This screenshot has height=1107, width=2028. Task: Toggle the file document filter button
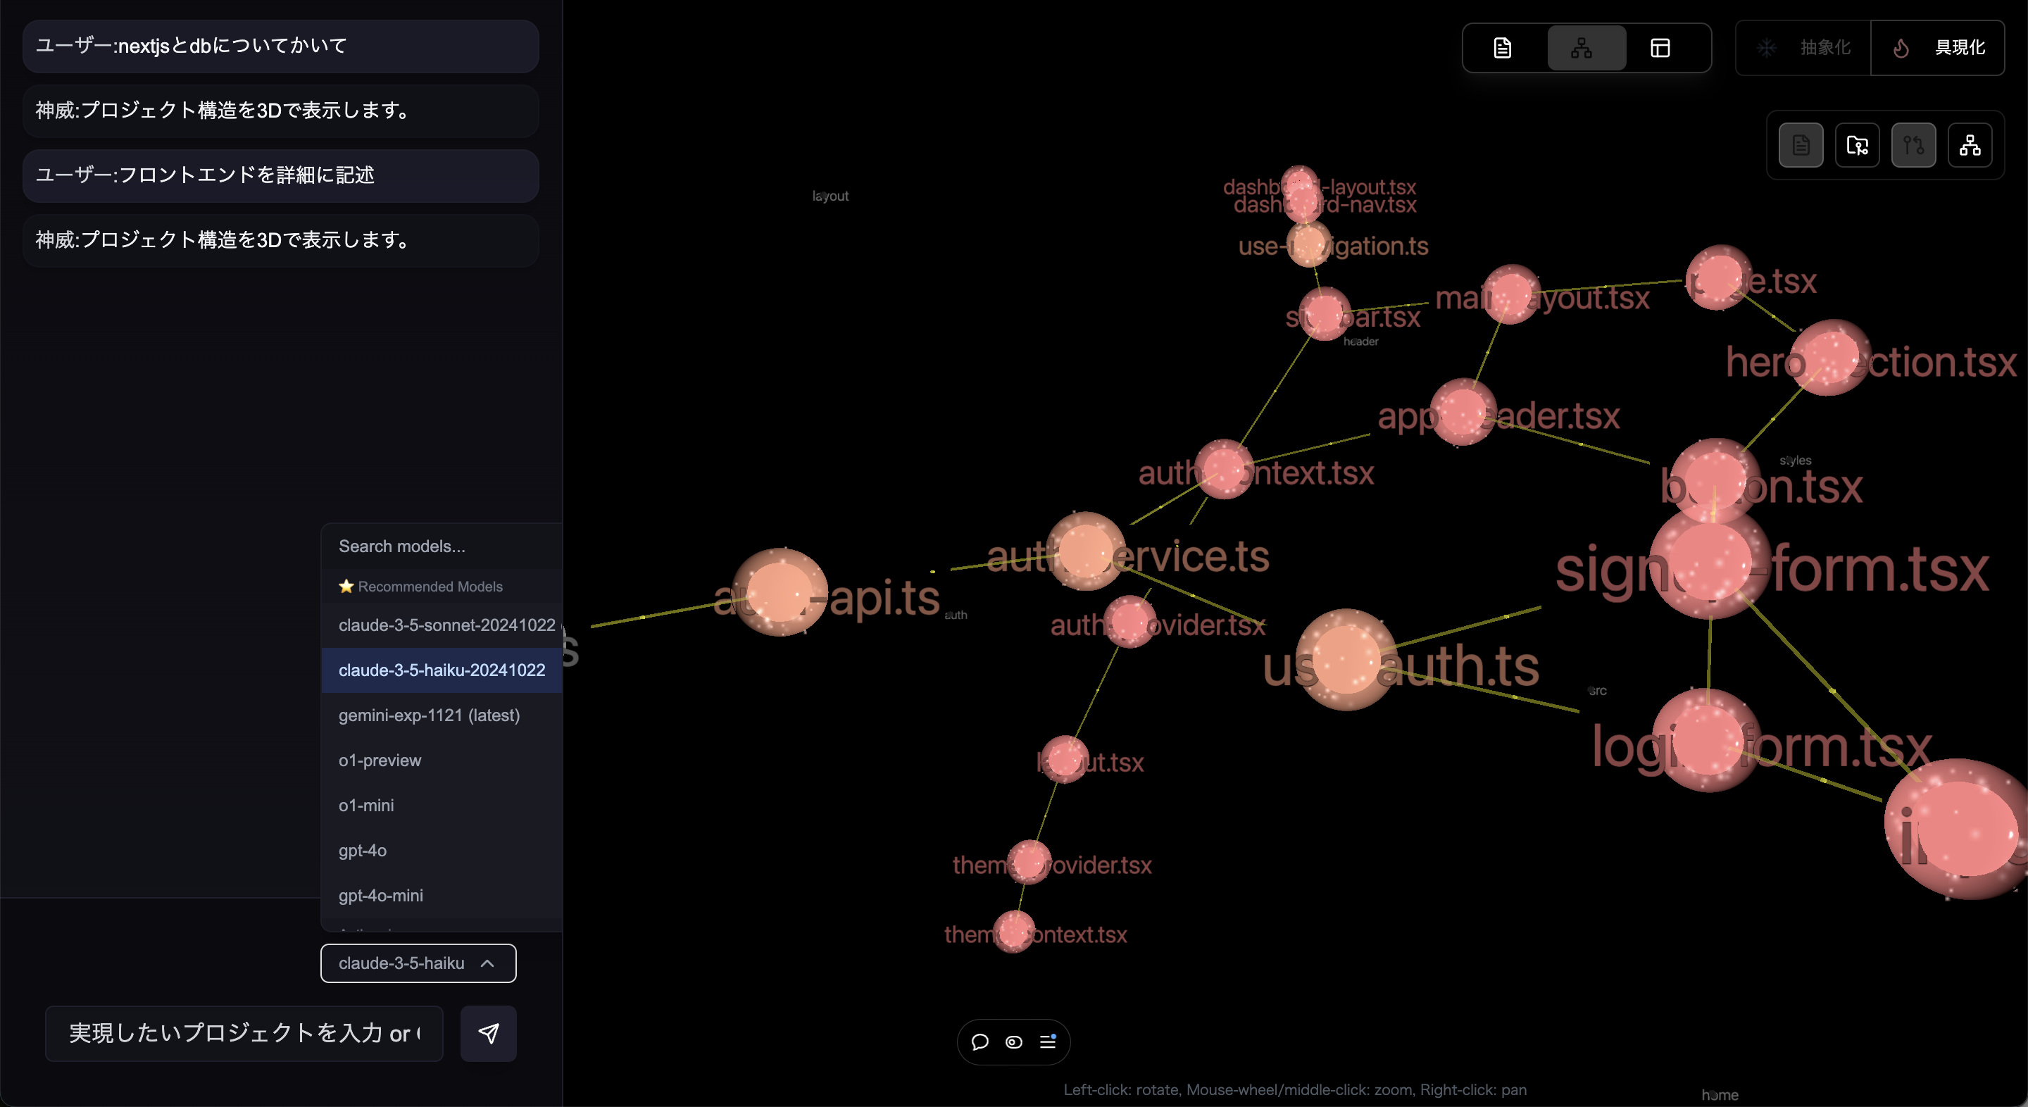coord(1801,145)
